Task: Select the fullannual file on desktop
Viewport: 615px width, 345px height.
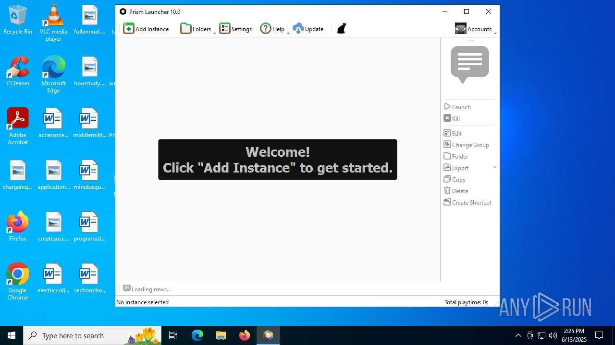Action: click(89, 20)
